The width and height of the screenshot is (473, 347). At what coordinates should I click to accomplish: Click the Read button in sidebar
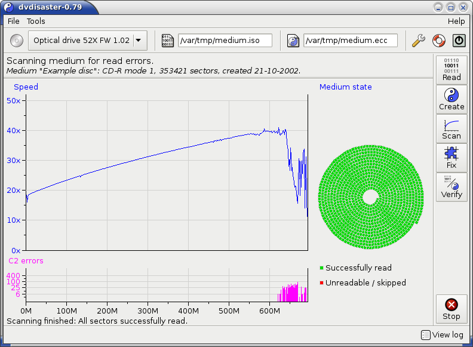(451, 69)
